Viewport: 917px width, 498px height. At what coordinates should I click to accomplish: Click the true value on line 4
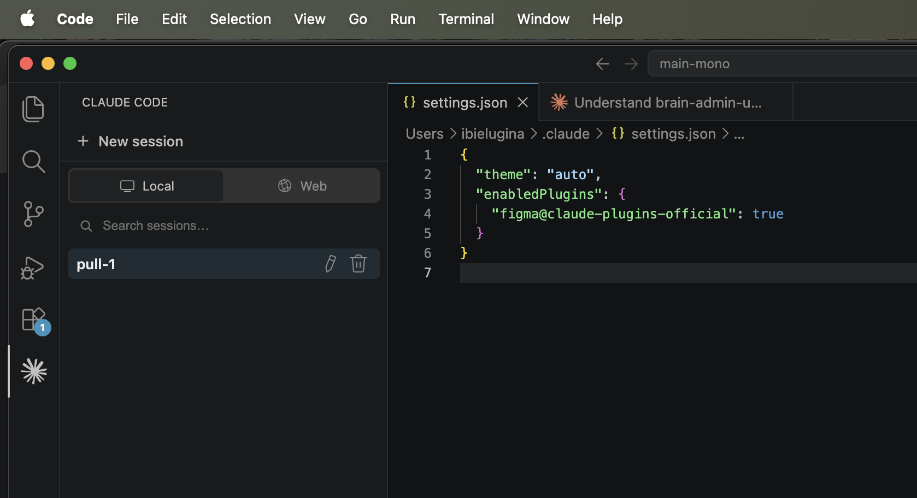768,214
